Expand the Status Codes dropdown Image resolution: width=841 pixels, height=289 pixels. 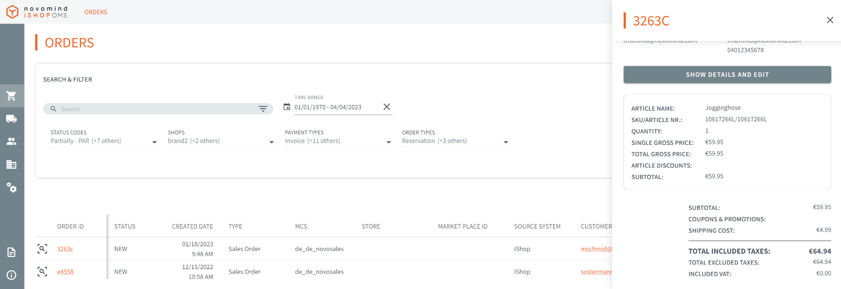pos(154,142)
